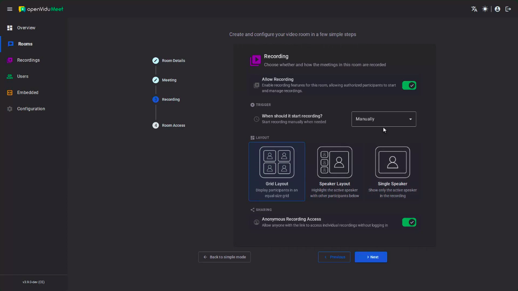Pick the Single Speaker layout
518x291 pixels.
(392, 171)
